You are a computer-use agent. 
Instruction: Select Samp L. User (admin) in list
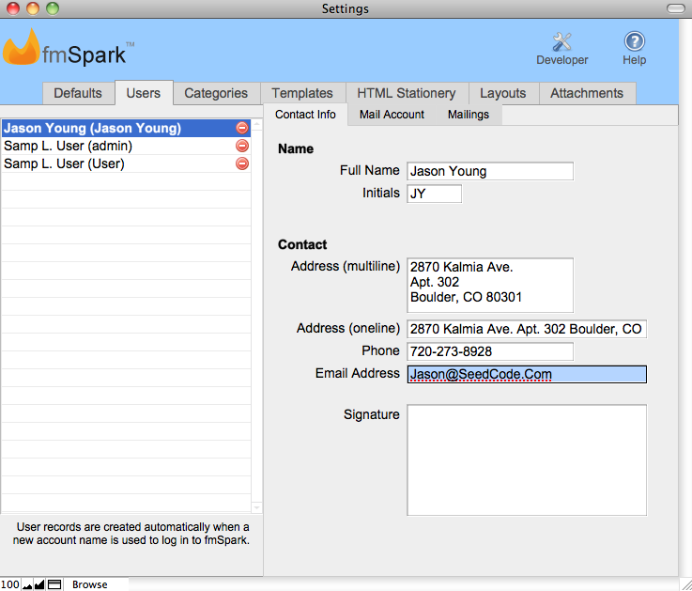(68, 146)
